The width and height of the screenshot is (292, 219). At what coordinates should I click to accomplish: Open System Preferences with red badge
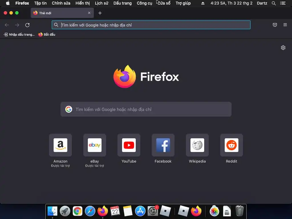(x=153, y=211)
